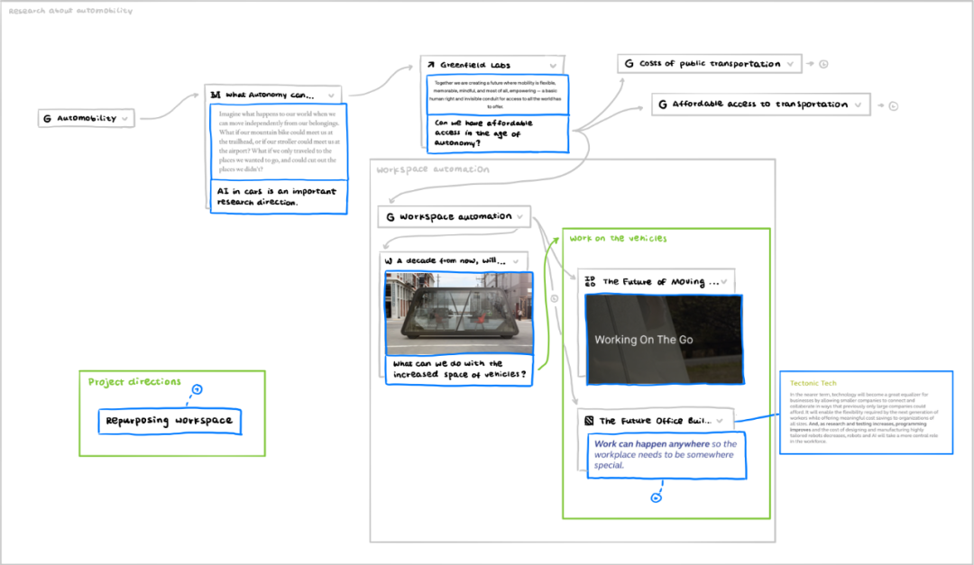974x565 pixels.
Task: Select the 'Repurposing workspace' card
Action: (x=170, y=421)
